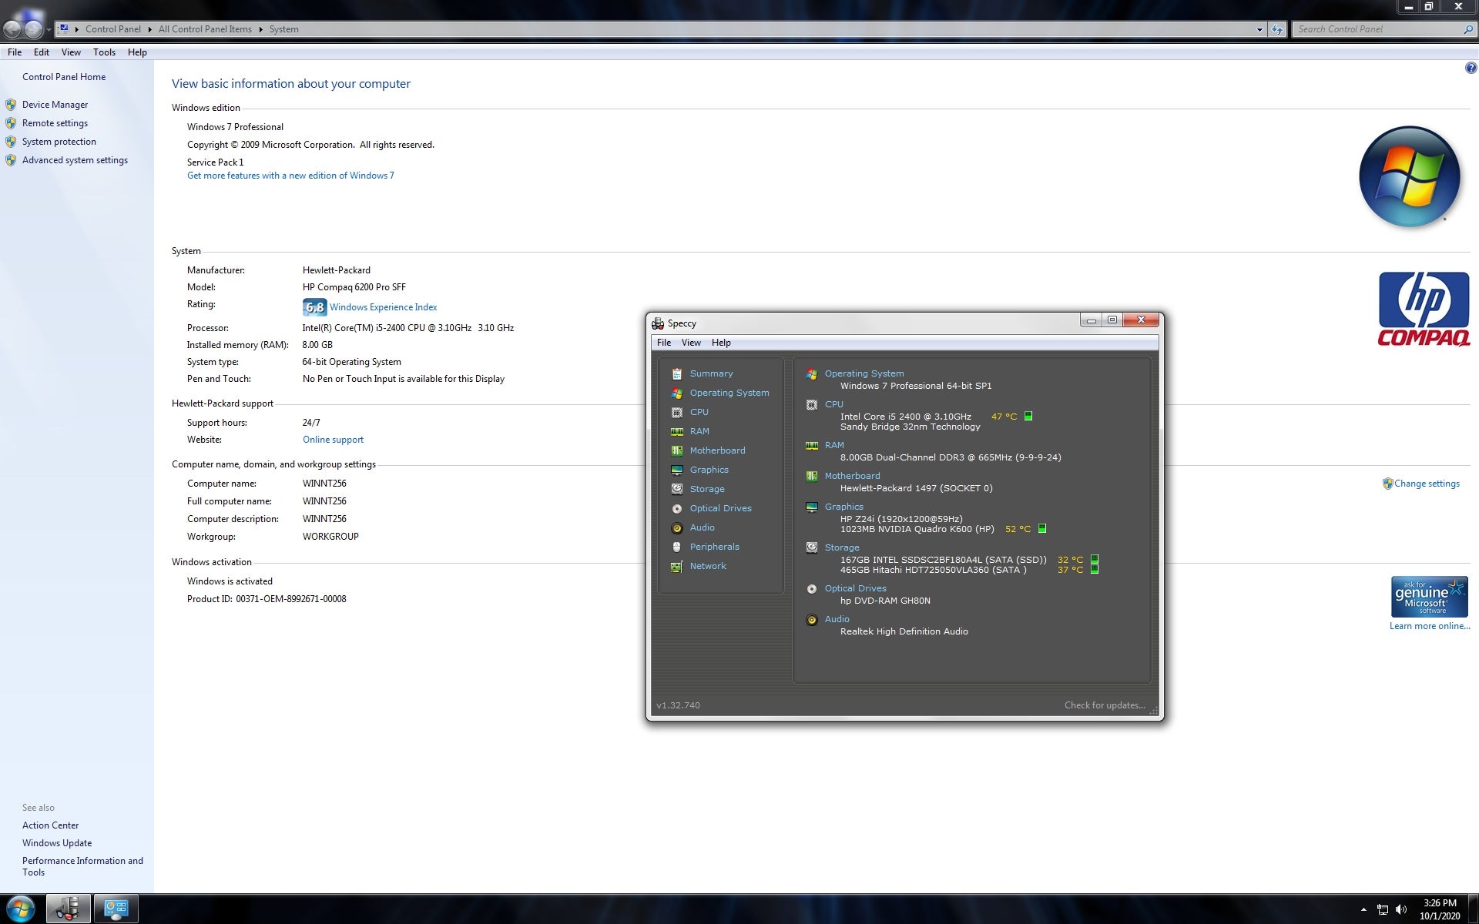Expand arrow after Control Panel breadcrumb

click(149, 29)
